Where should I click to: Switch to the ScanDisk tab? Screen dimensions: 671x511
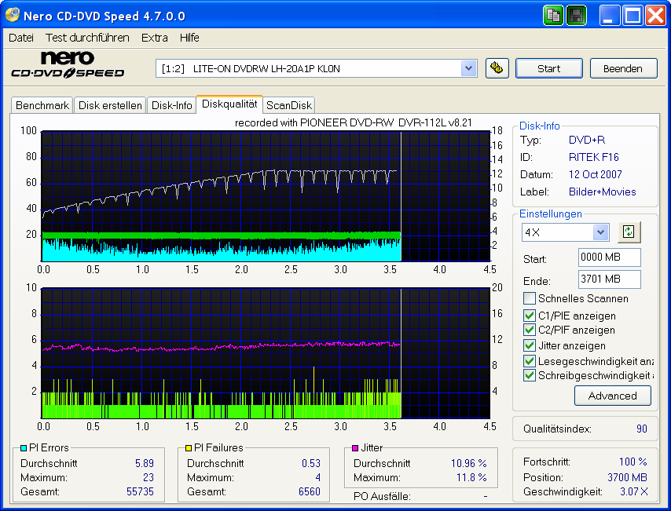pyautogui.click(x=288, y=104)
